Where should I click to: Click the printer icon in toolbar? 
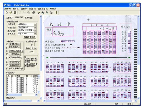click(x=33, y=13)
